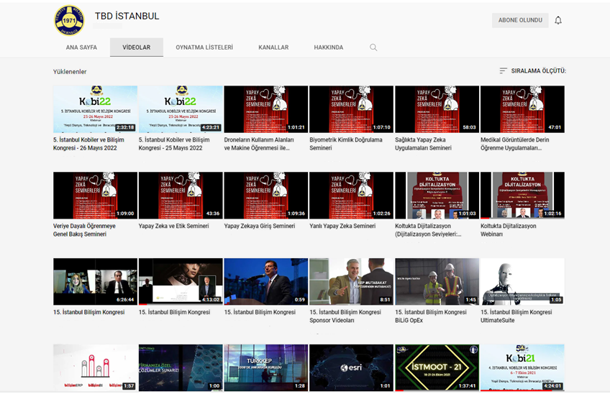Click the Yüklenenler section heading
The width and height of the screenshot is (610, 394).
[x=70, y=72]
